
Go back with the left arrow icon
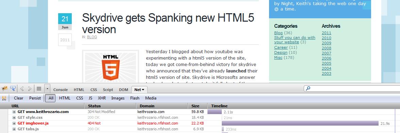click(x=22, y=89)
